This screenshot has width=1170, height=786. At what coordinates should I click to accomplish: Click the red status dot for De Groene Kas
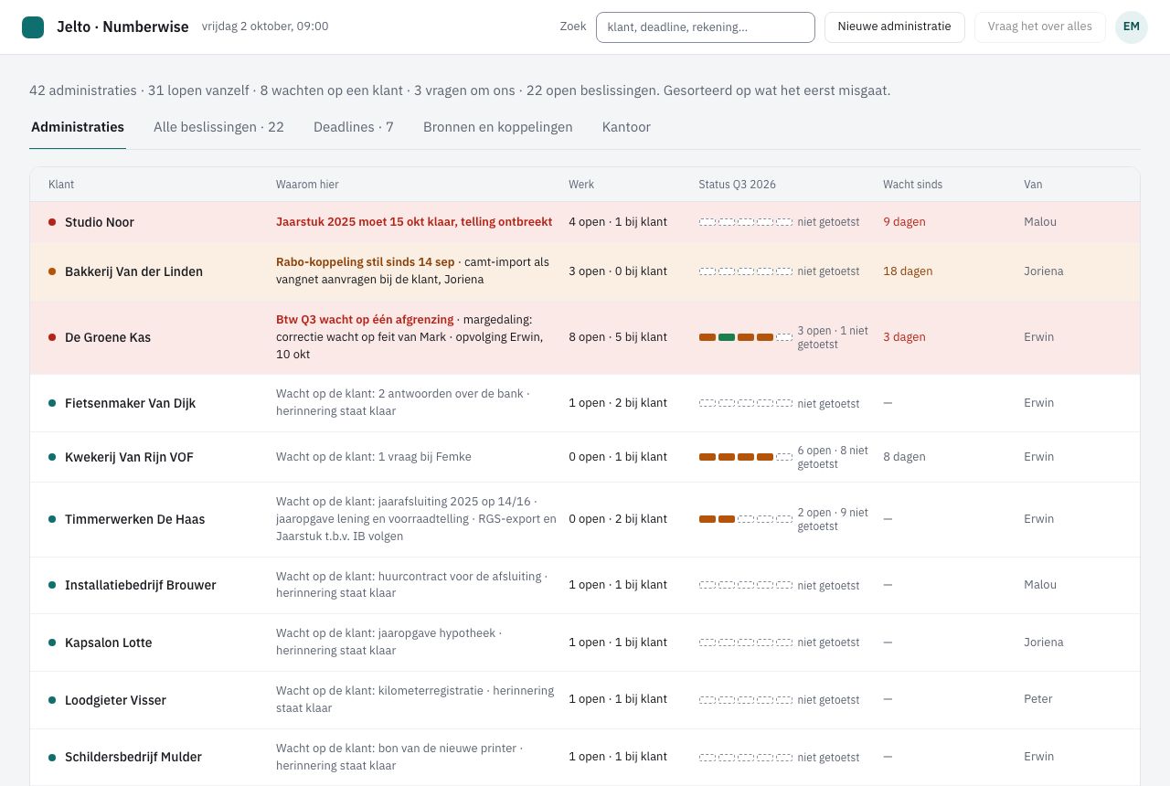52,337
